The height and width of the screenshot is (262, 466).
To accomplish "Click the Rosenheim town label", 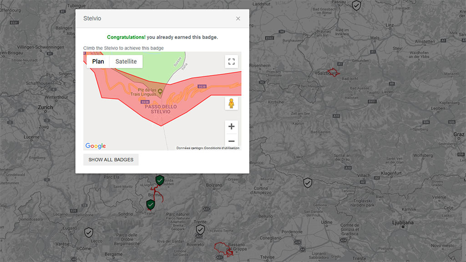I will 260,65.
